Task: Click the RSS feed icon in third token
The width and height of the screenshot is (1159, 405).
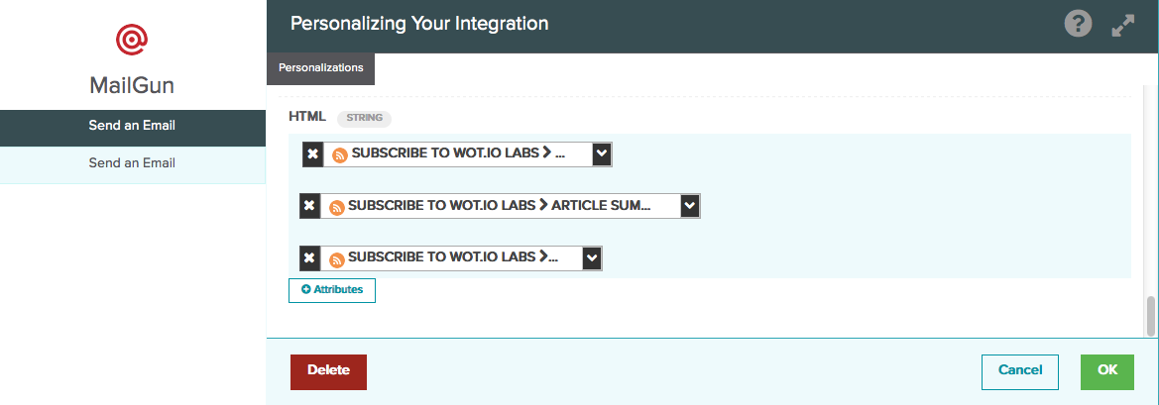Action: pyautogui.click(x=336, y=258)
